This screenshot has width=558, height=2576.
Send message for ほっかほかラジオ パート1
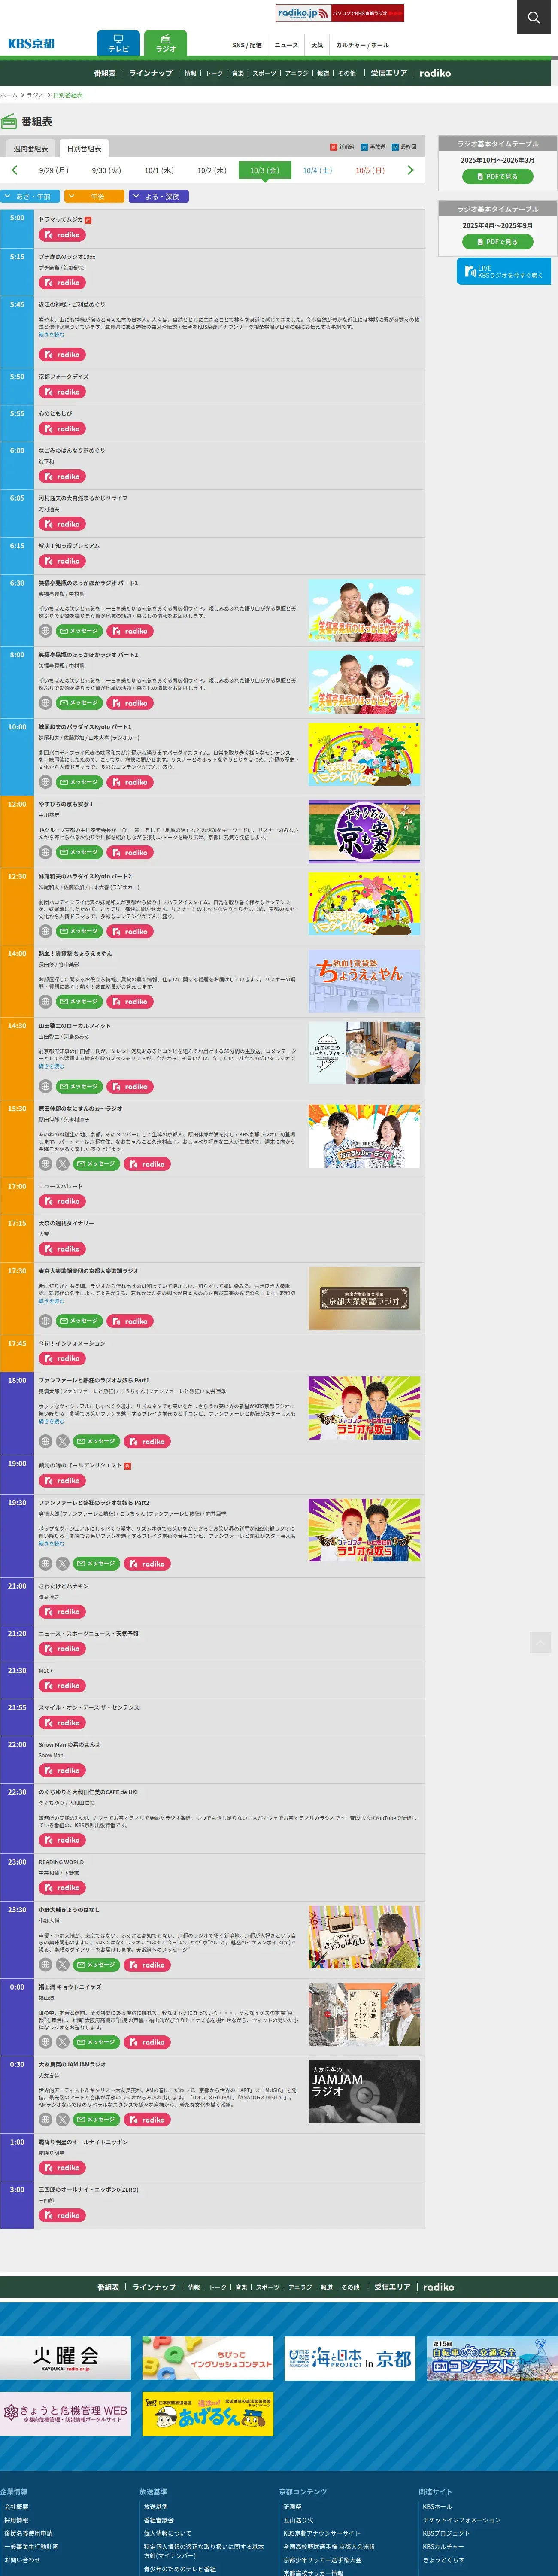[x=79, y=632]
